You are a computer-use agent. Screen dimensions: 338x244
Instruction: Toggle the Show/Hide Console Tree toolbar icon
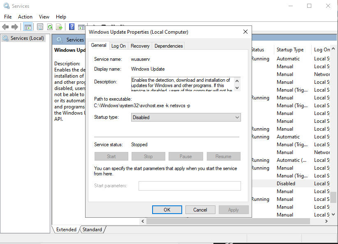coord(28,27)
